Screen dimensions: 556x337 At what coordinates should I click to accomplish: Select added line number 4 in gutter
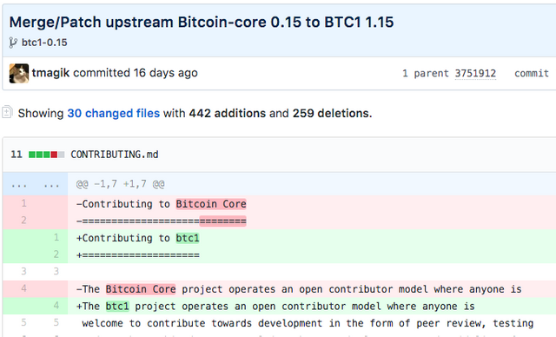coord(56,306)
